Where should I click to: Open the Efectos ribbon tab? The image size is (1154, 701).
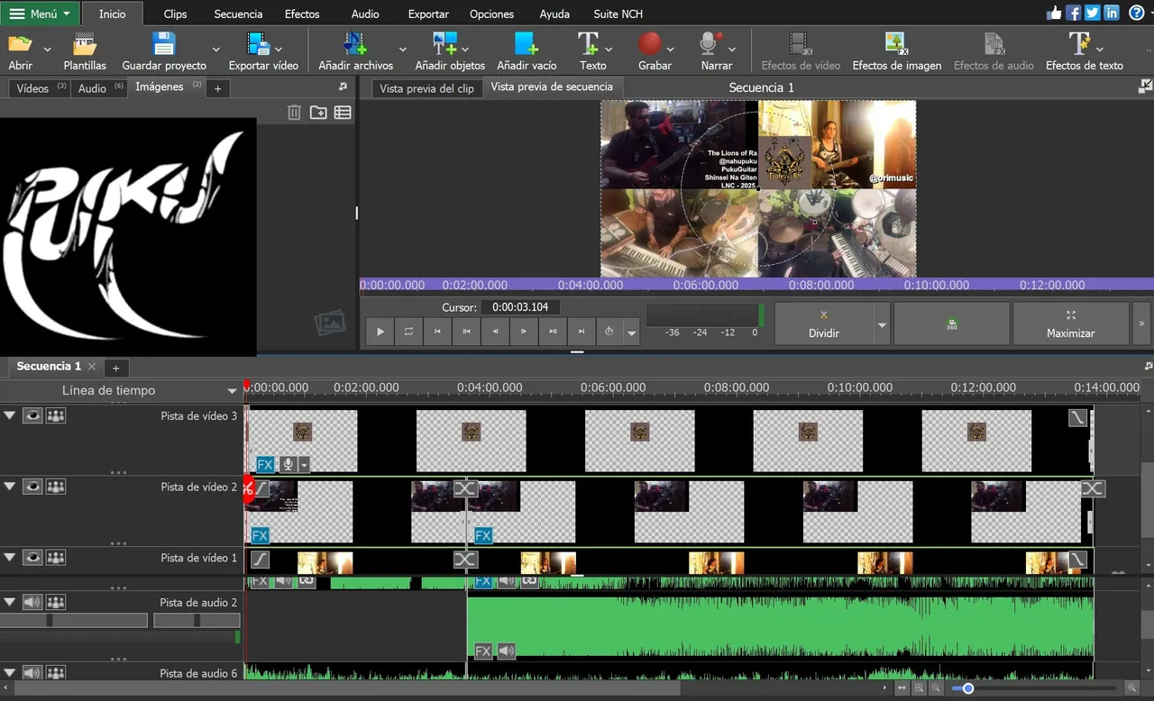302,14
